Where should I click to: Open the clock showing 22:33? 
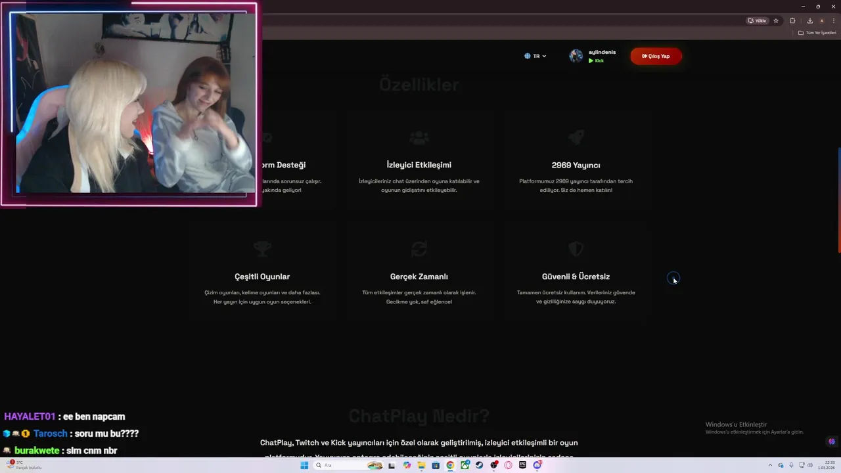pos(826,465)
